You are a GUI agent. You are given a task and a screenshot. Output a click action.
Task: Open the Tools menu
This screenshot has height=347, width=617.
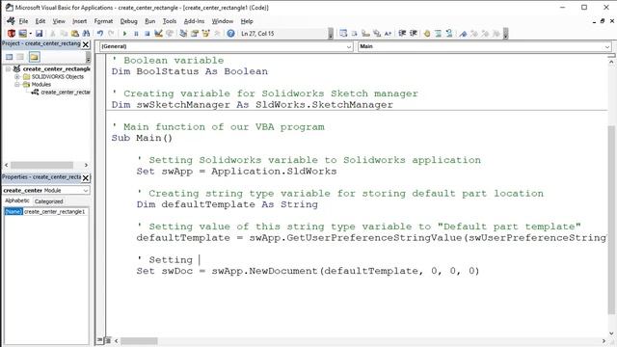(x=170, y=21)
